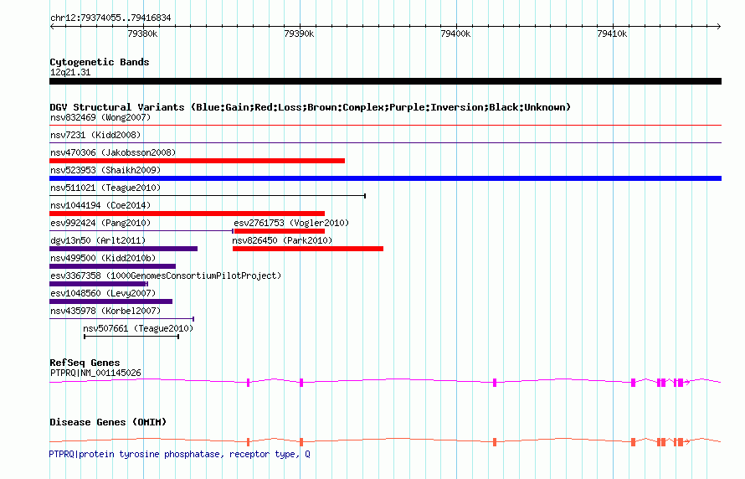Select variant label nsv511021 (Teague2010)
The width and height of the screenshot is (745, 479).
[x=105, y=188]
